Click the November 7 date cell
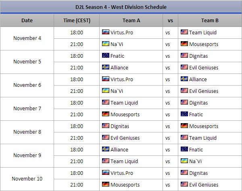 tap(27, 109)
